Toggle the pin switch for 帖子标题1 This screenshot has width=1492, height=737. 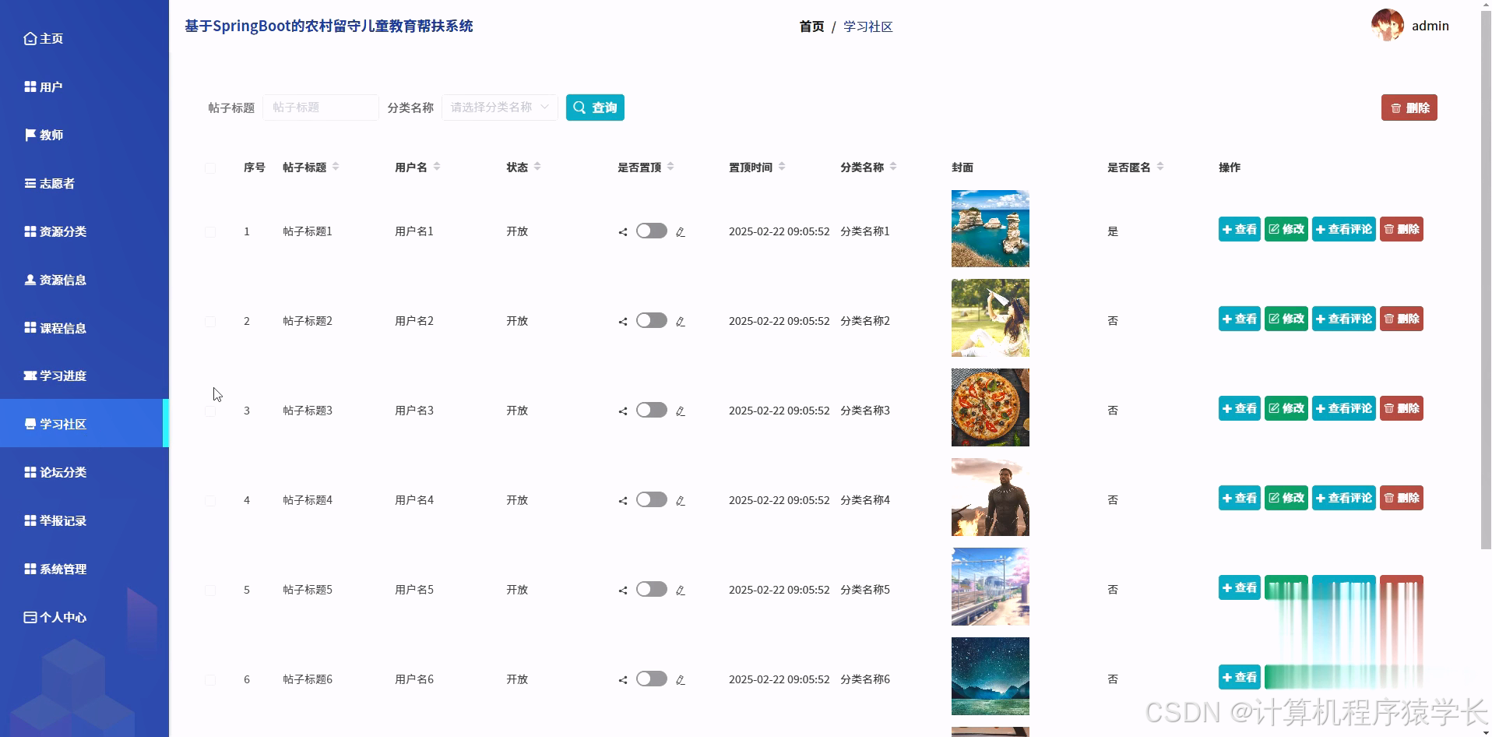point(651,231)
